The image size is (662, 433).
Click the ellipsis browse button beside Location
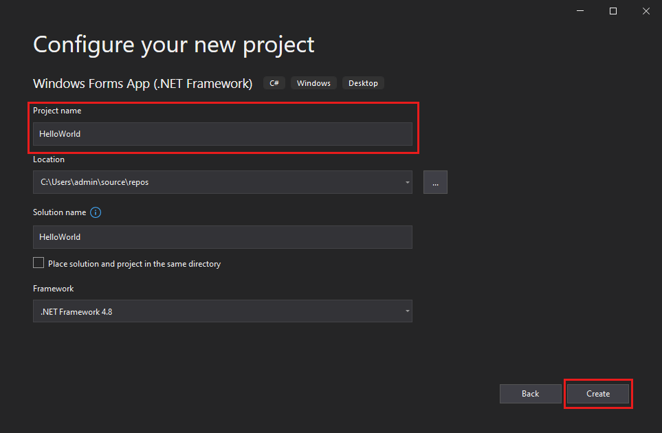pyautogui.click(x=435, y=181)
